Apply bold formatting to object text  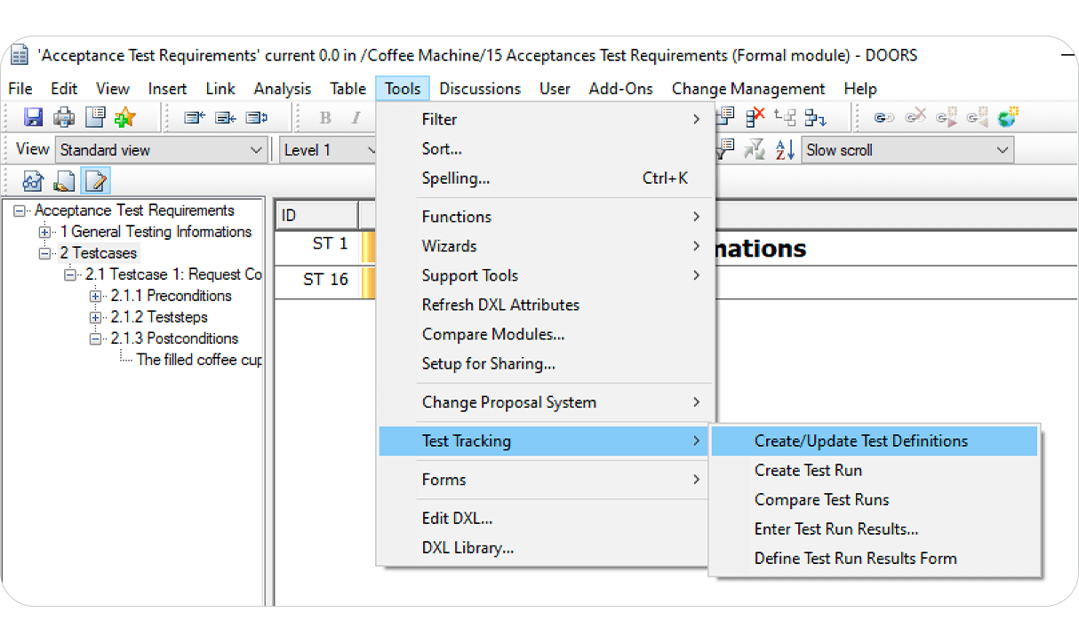click(325, 117)
